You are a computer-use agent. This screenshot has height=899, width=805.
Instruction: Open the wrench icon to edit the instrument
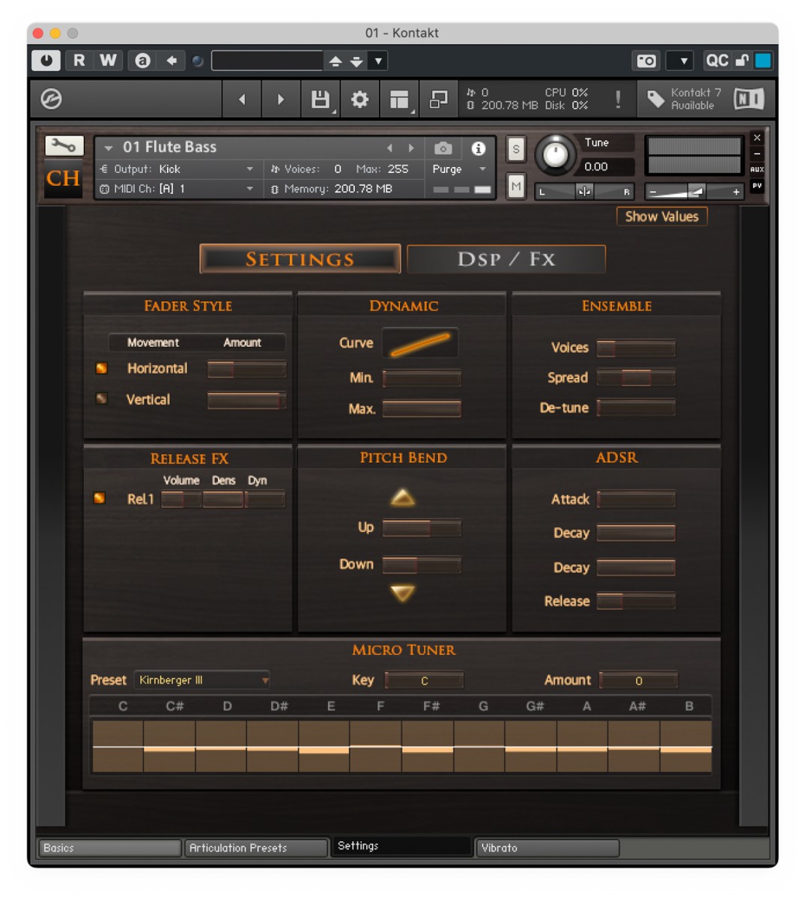(63, 145)
